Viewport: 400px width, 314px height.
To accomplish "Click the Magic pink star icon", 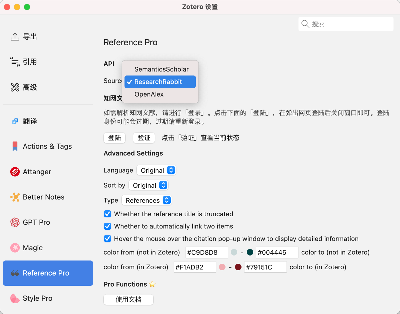I will [x=15, y=248].
